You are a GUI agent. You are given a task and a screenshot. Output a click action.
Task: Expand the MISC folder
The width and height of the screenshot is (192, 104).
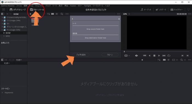pos(4,36)
